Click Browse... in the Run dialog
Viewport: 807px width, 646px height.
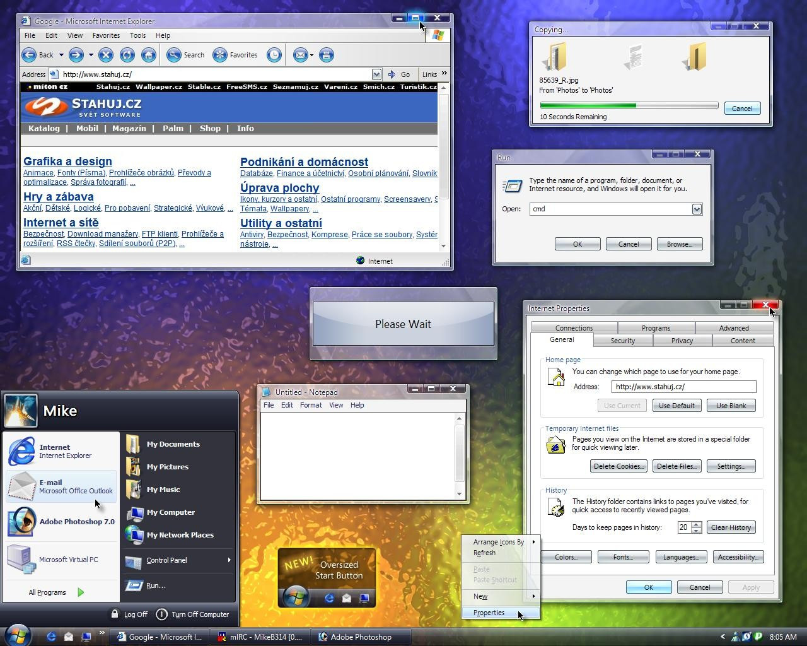point(680,244)
